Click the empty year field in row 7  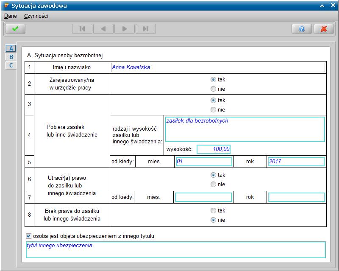click(x=296, y=197)
